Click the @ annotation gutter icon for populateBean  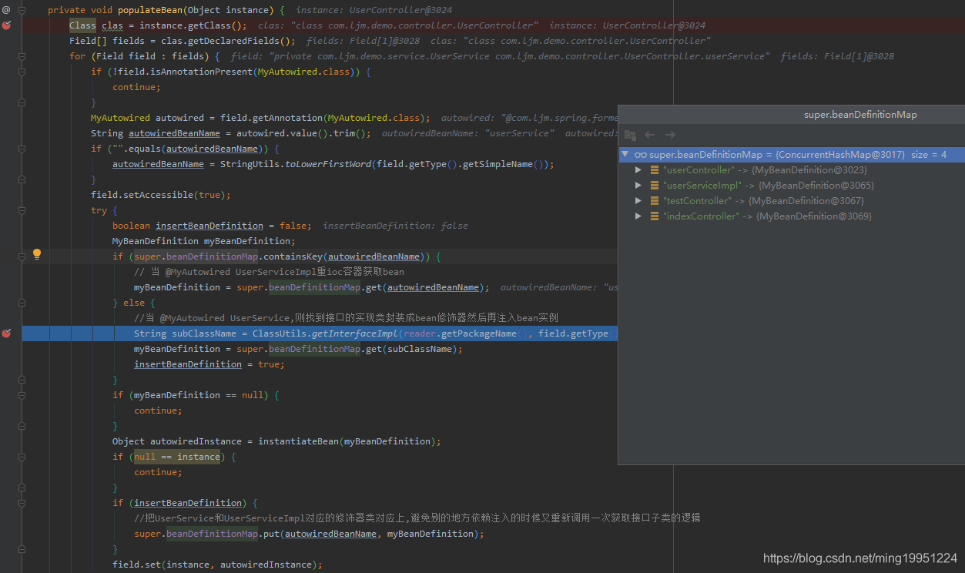pos(6,10)
